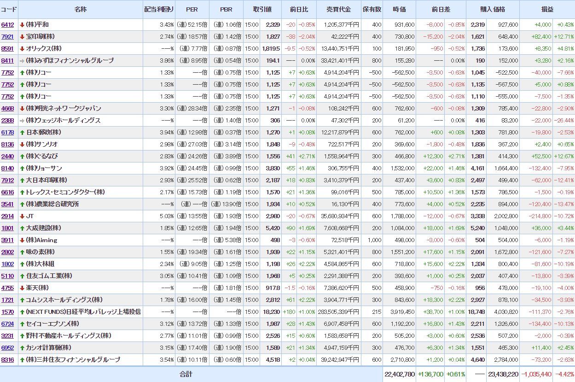The width and height of the screenshot is (575, 382).
Task: Click the red down arrow beside (株)平和
Action: [x=22, y=25]
